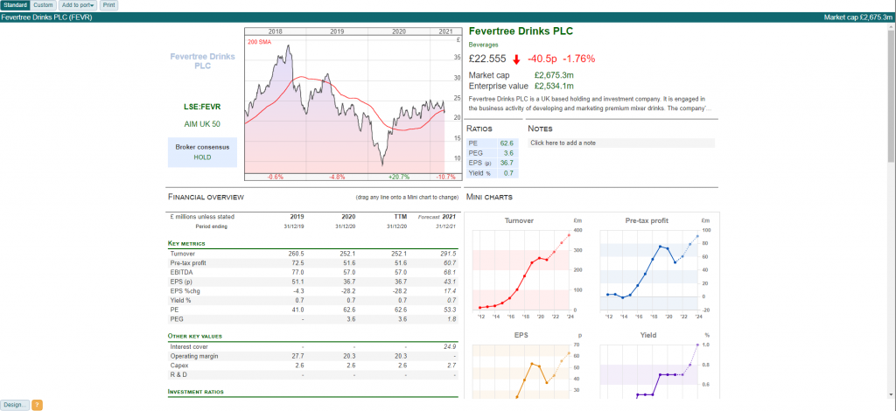Click the LSE:FEVR ticker label
Image resolution: width=896 pixels, height=411 pixels.
pyautogui.click(x=202, y=107)
